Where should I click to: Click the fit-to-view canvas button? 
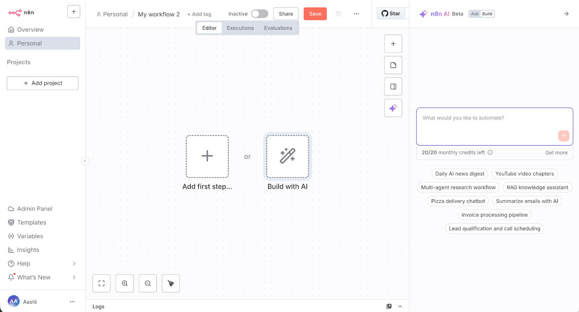click(102, 283)
